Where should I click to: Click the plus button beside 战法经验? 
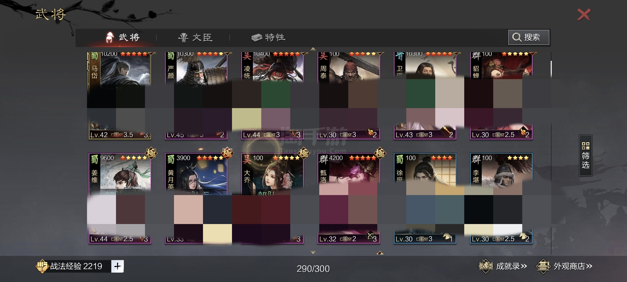(x=118, y=266)
